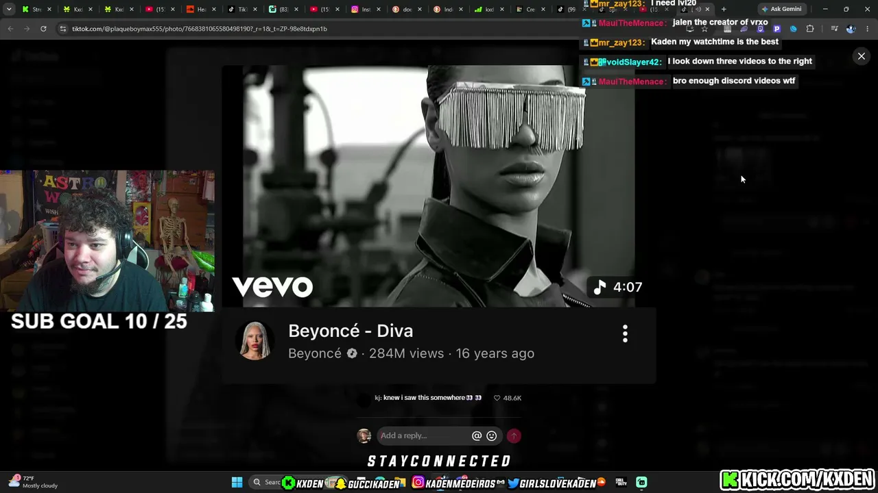Switch to the 'Hea' browser tab
Viewport: 878px width, 493px height.
click(201, 9)
